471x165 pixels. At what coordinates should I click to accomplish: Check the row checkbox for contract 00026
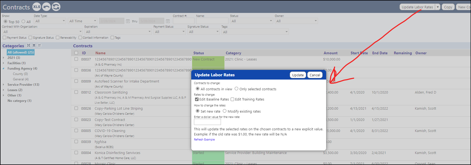click(76, 108)
